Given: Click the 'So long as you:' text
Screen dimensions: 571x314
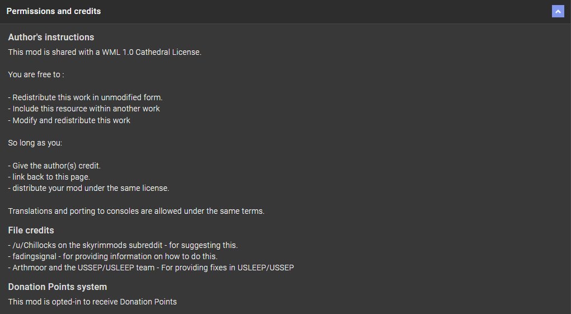Looking at the screenshot, I should tap(35, 143).
